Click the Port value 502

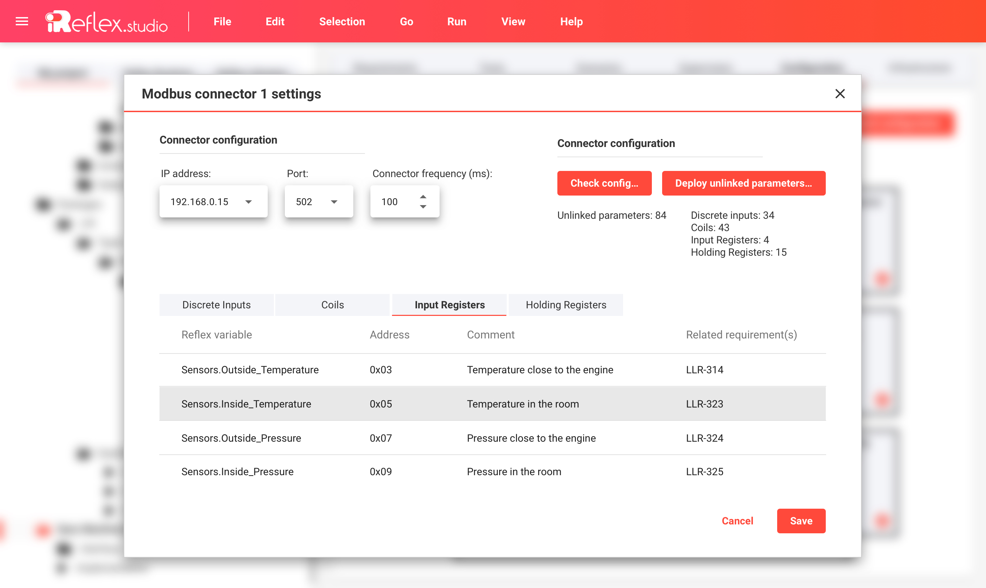click(x=304, y=202)
